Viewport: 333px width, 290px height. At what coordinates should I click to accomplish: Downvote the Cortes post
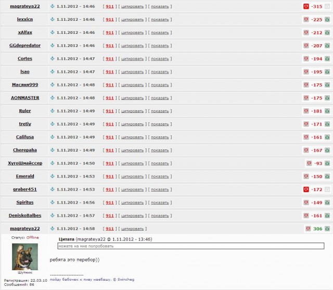click(306, 59)
